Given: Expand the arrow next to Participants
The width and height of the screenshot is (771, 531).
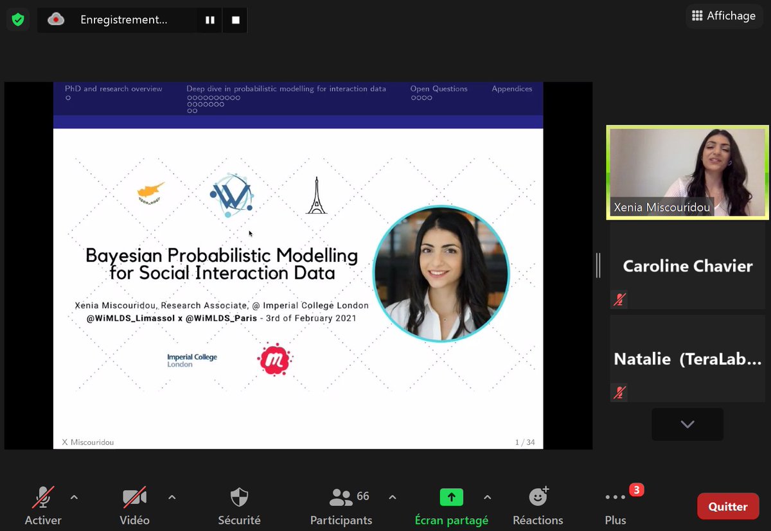Looking at the screenshot, I should click(393, 497).
